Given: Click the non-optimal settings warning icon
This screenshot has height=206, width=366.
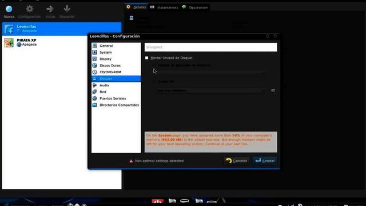Looking at the screenshot, I should click(x=131, y=161).
